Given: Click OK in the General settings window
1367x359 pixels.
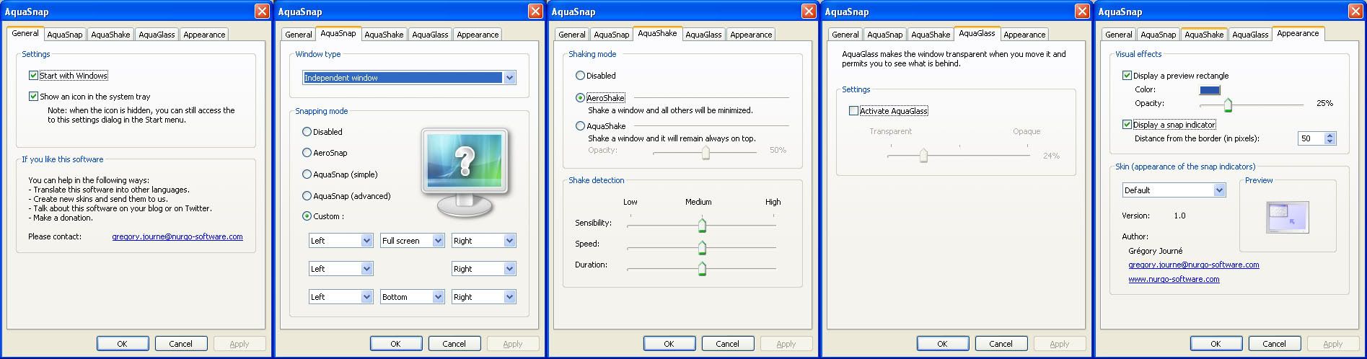Looking at the screenshot, I should coord(123,344).
